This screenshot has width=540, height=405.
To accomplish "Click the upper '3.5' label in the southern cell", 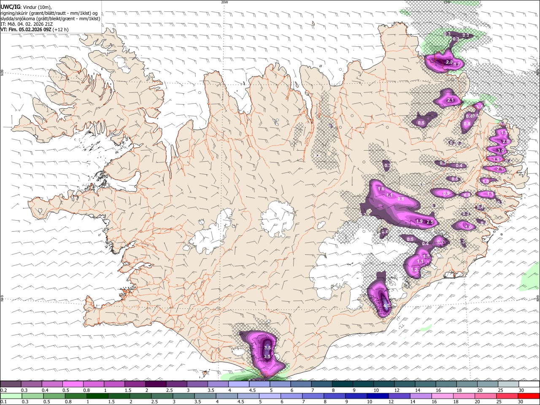I will pos(267,348).
